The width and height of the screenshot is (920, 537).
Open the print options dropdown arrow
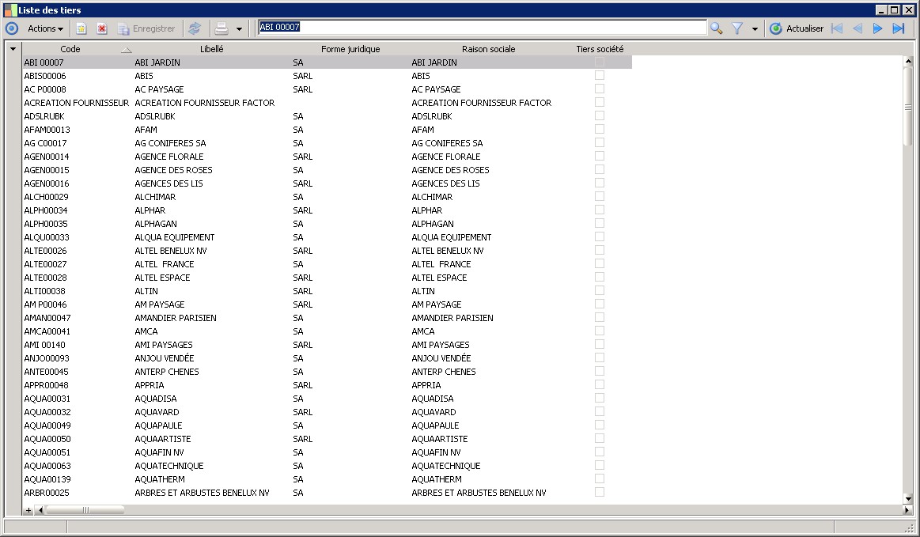239,28
